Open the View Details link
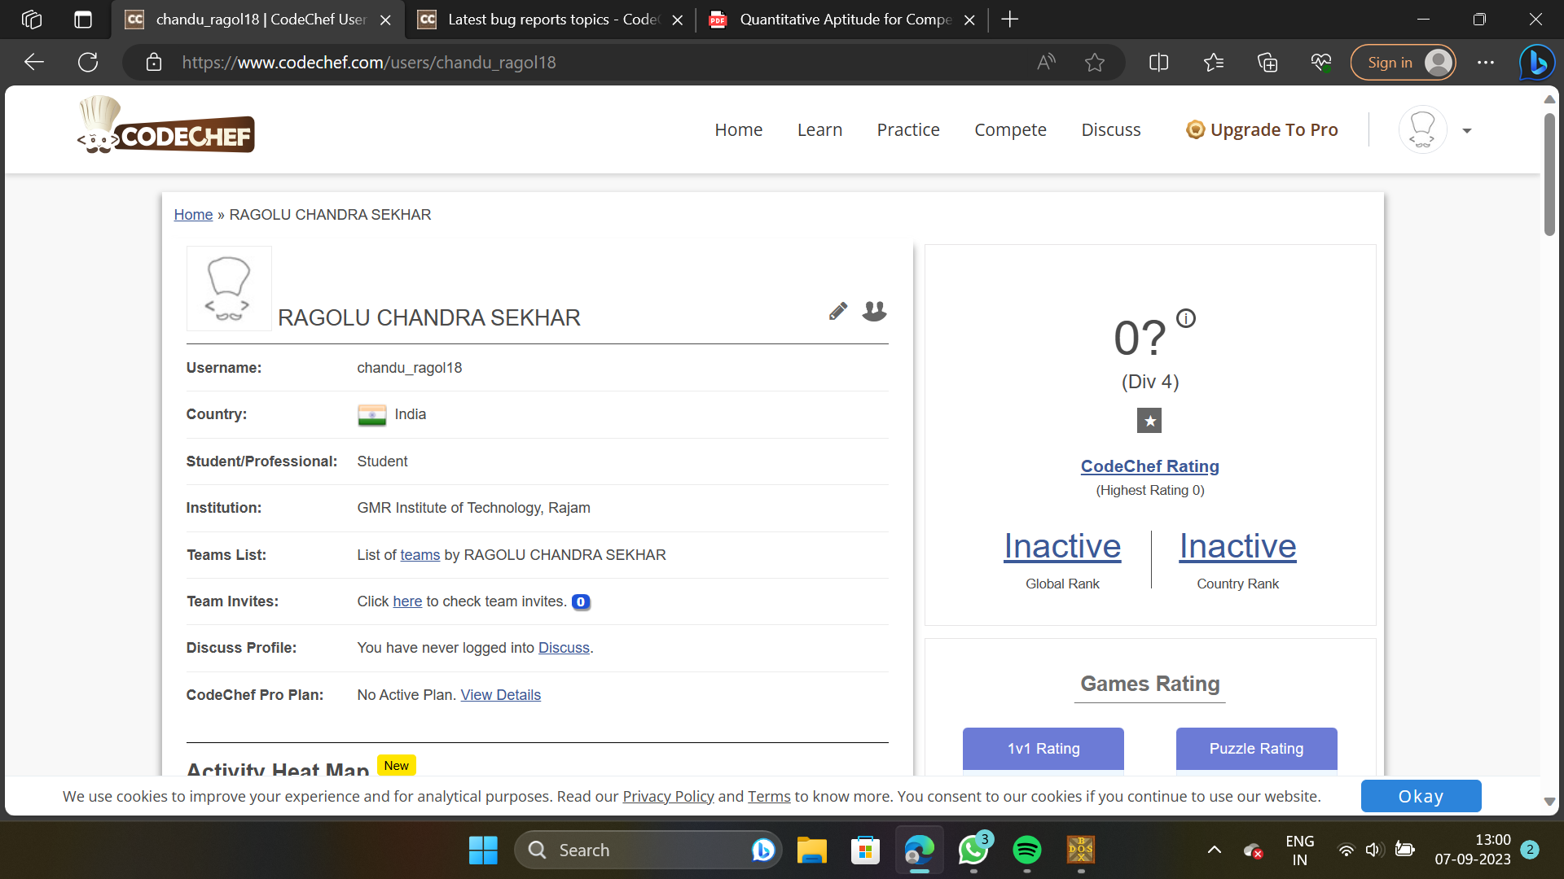This screenshot has width=1564, height=879. (x=500, y=694)
